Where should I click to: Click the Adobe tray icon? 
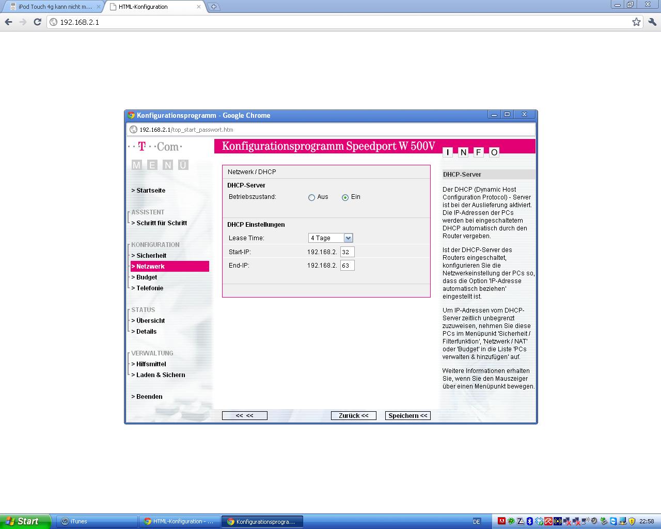[x=501, y=521]
